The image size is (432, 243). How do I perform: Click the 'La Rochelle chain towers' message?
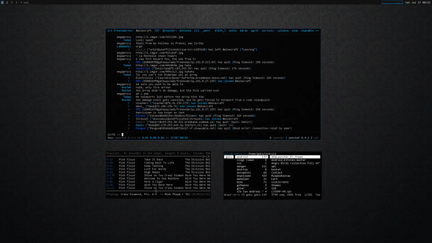click(x=156, y=56)
